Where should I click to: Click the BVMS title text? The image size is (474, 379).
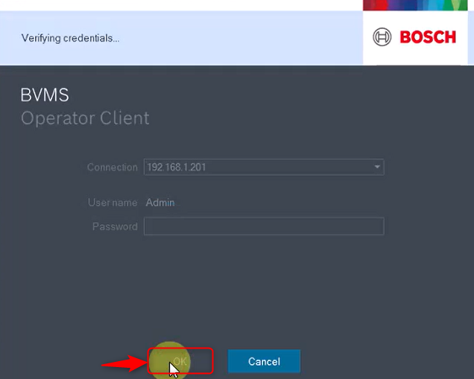(45, 95)
